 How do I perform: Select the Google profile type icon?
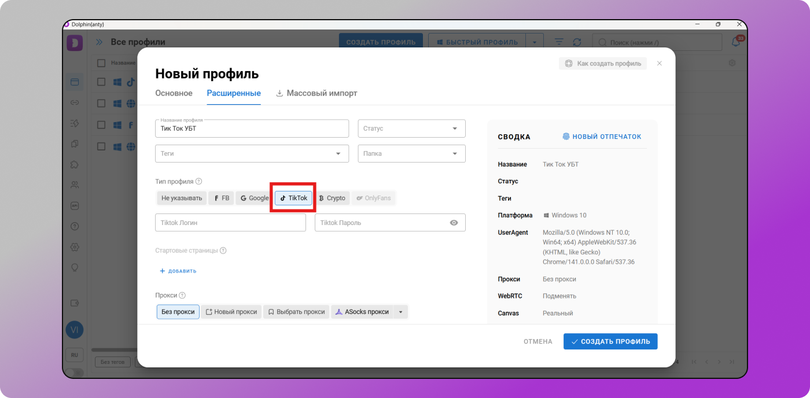tap(253, 197)
